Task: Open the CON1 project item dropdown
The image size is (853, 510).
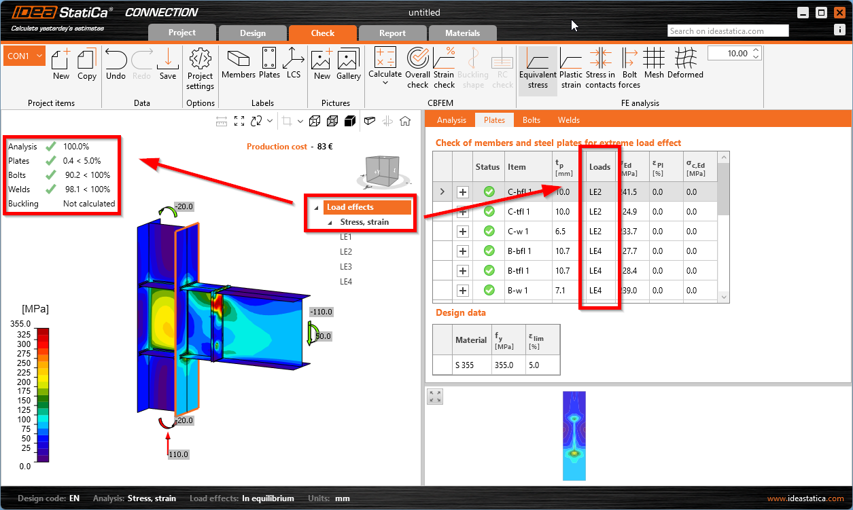Action: point(39,56)
